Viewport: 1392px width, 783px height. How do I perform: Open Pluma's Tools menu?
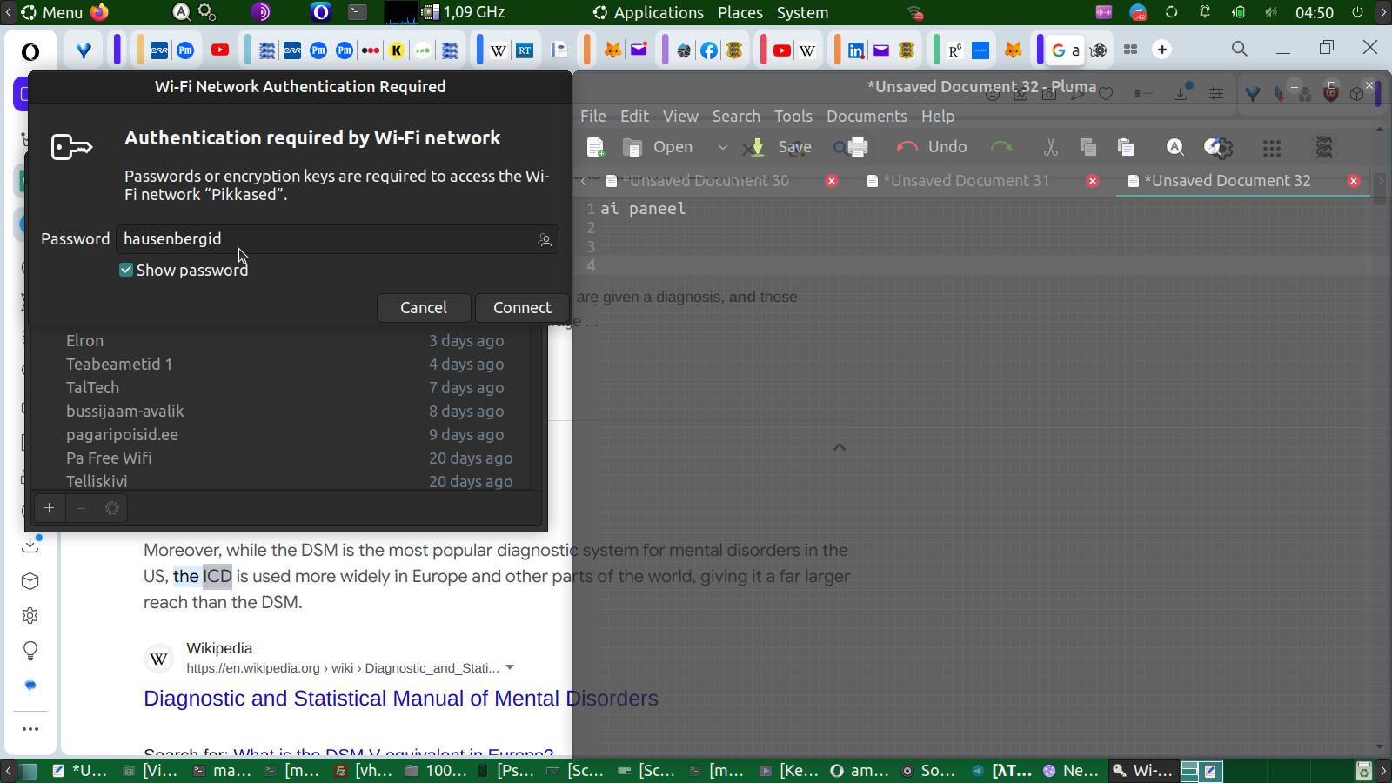pyautogui.click(x=793, y=117)
